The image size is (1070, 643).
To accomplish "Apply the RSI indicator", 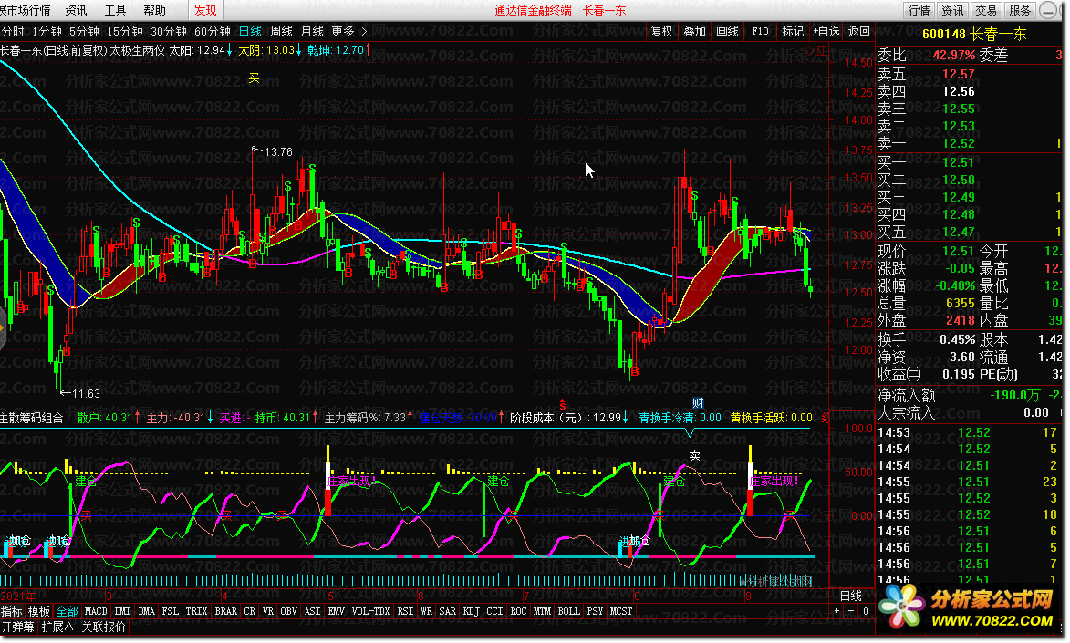I will coord(405,612).
